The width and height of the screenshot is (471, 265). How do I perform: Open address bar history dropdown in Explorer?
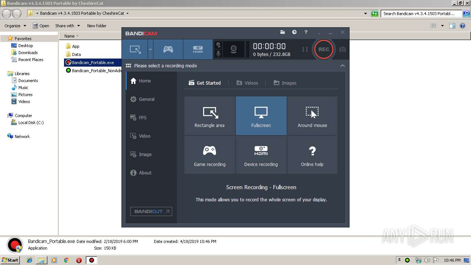tap(365, 14)
